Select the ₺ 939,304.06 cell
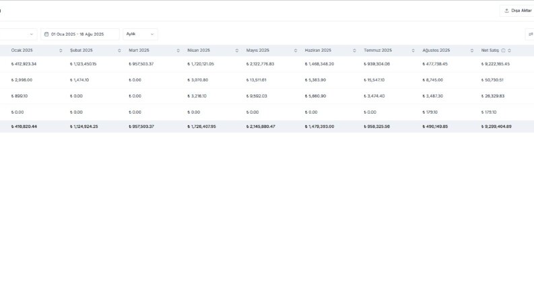The height and width of the screenshot is (300, 534). click(376, 64)
